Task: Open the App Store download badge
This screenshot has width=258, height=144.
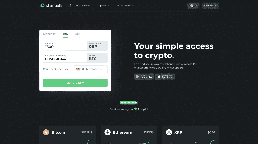Action: point(165,77)
